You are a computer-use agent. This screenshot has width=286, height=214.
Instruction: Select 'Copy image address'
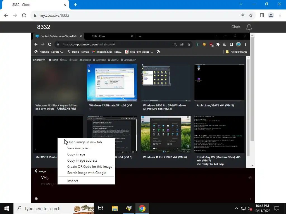point(86,160)
